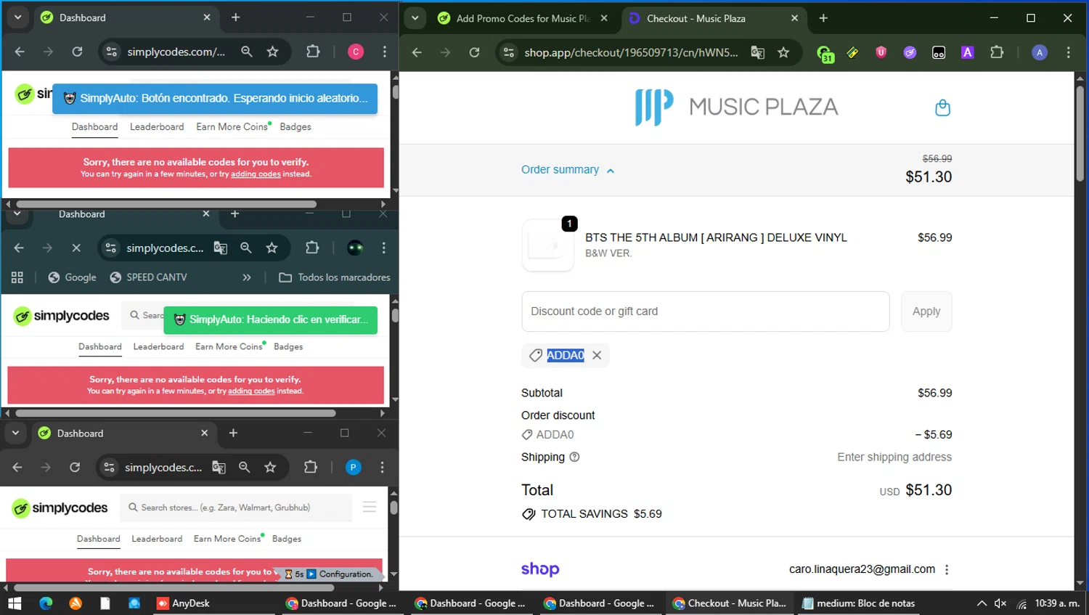1089x615 pixels.
Task: Select Leaderboard in the middle simplycodes window
Action: [x=158, y=346]
